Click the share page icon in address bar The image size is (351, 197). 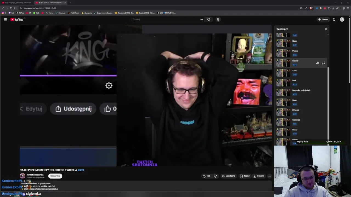click(306, 8)
